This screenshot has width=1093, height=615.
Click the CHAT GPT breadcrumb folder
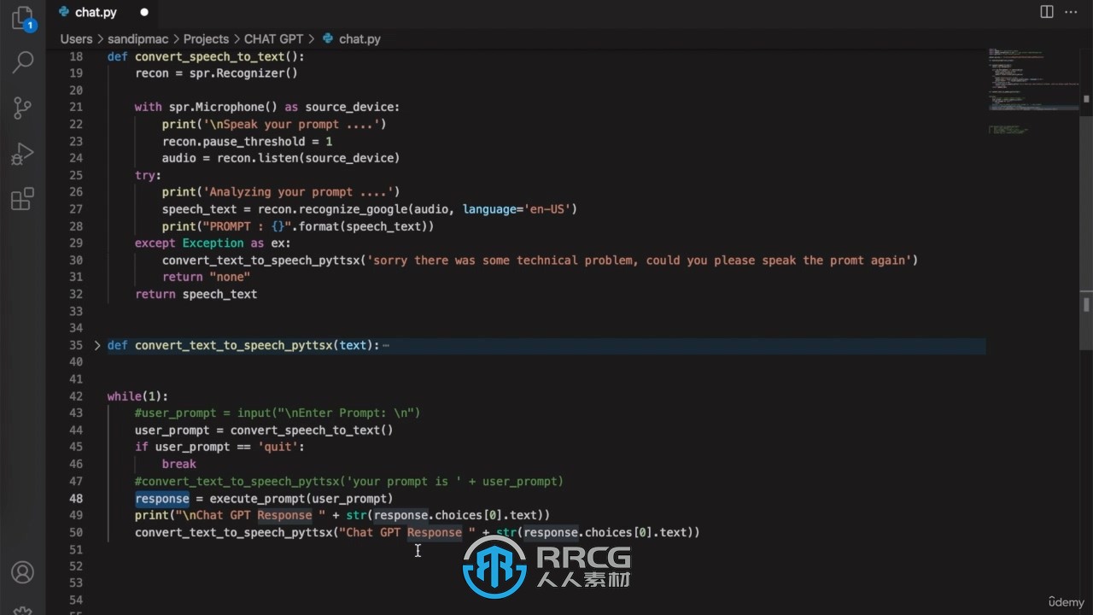274,38
